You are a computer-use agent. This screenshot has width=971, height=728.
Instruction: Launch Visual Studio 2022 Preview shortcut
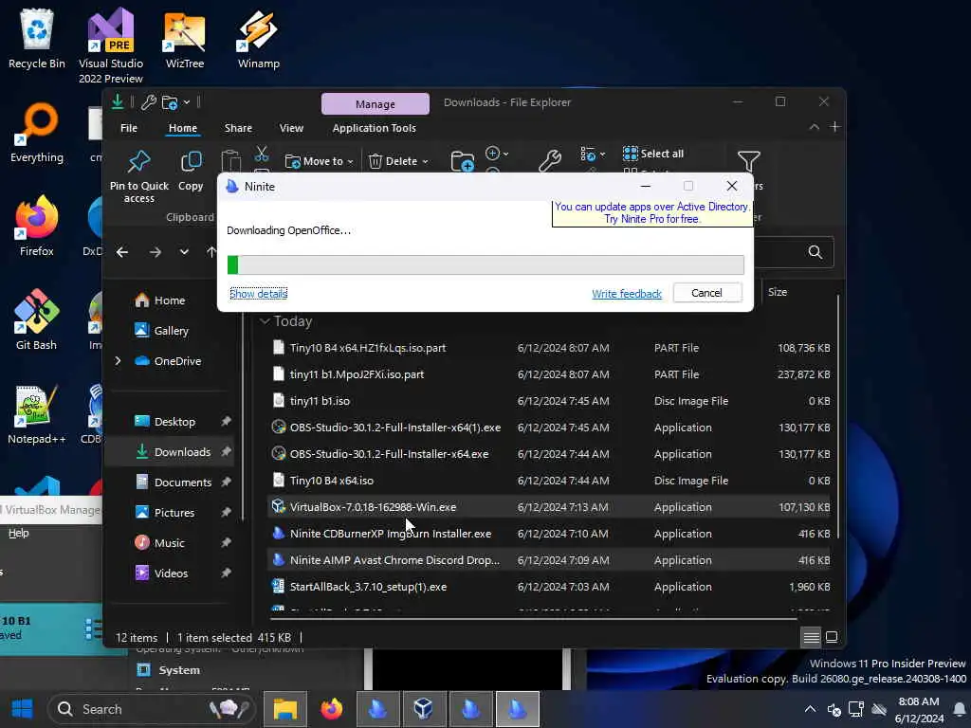111,45
